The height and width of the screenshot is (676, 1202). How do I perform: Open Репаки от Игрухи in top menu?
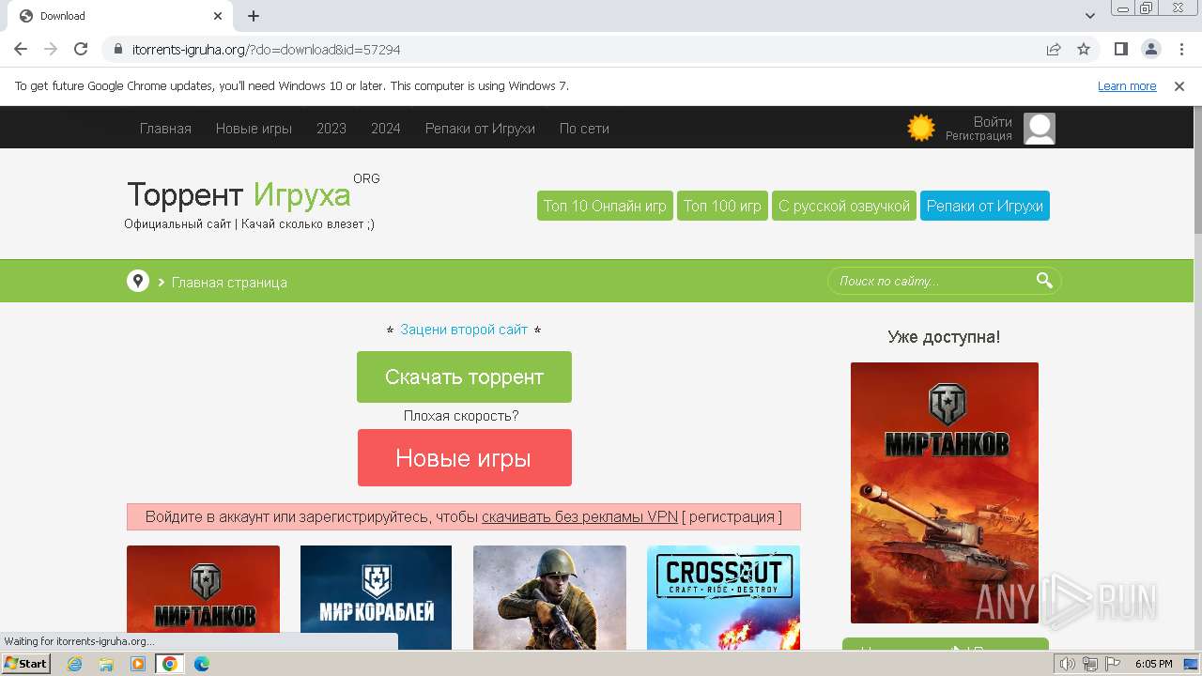(480, 129)
